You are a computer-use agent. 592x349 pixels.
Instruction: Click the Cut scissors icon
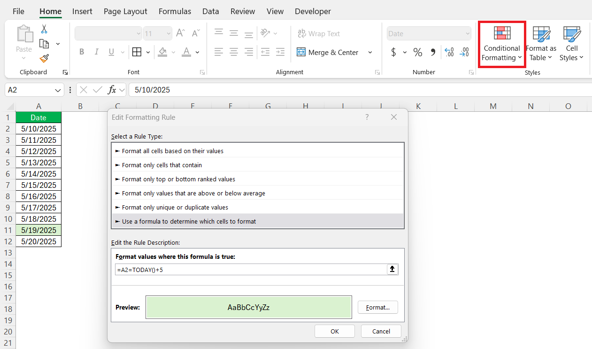(44, 29)
